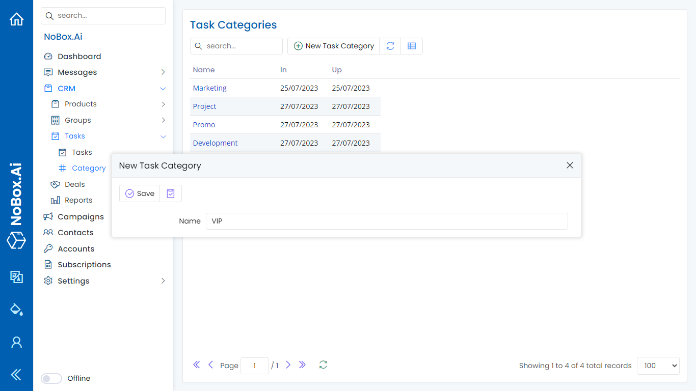Click the table view icon in toolbar
The height and width of the screenshot is (391, 696).
[x=412, y=46]
